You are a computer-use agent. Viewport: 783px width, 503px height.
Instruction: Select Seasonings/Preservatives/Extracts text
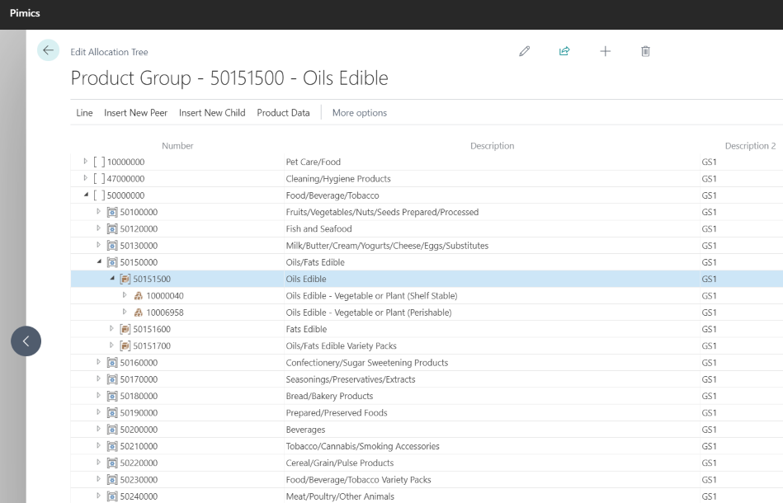tap(351, 379)
